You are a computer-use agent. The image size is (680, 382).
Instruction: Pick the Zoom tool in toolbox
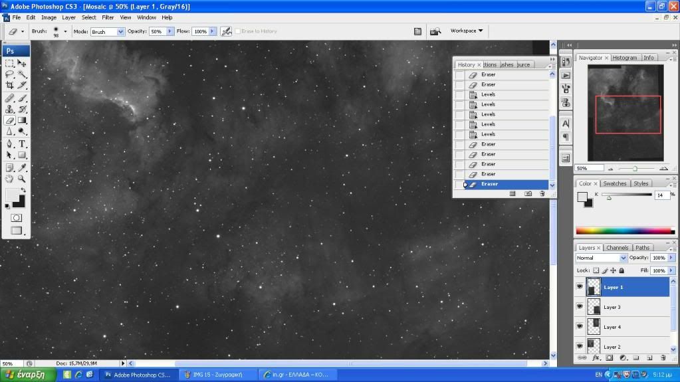click(22, 179)
